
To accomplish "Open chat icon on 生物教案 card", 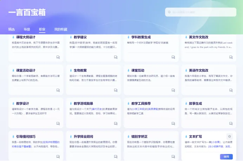I will (116, 90).
